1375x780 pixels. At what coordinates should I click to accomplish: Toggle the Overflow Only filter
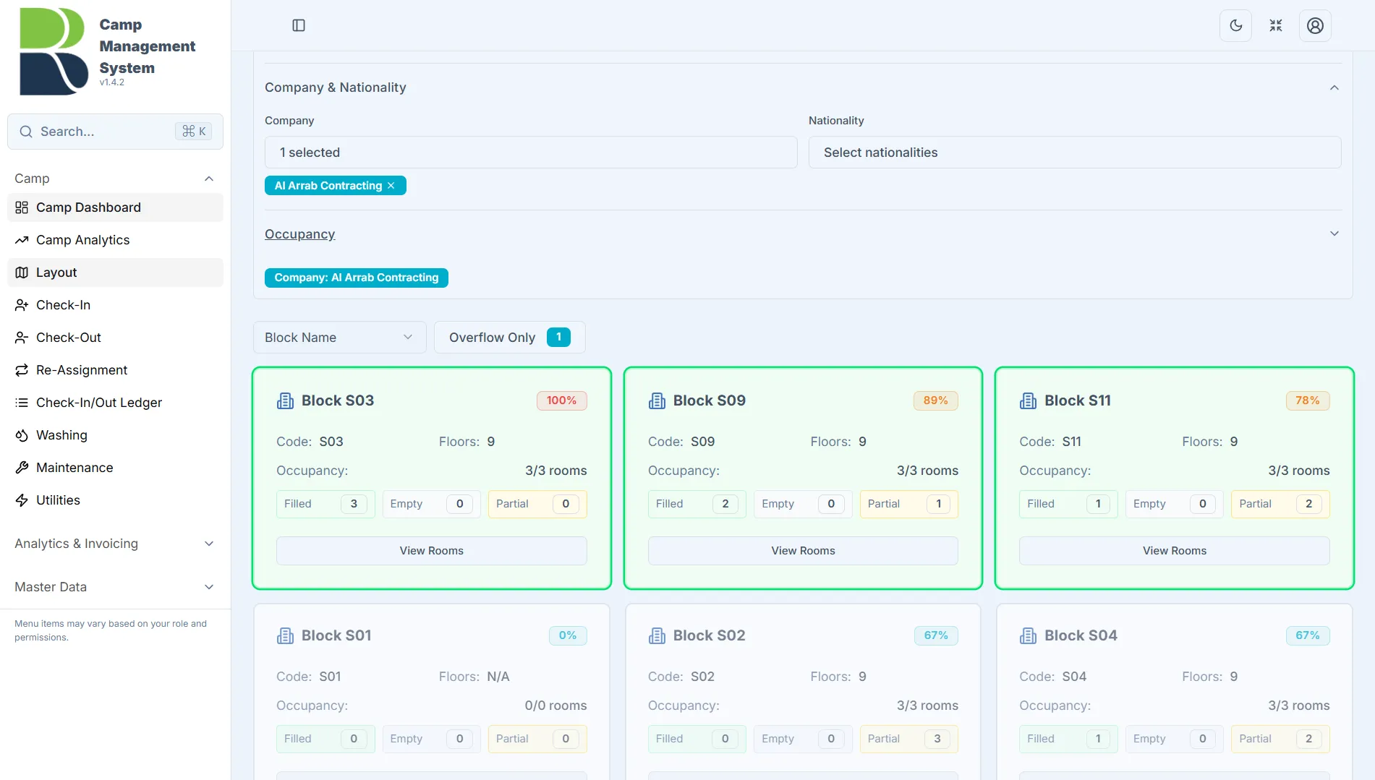tap(510, 338)
